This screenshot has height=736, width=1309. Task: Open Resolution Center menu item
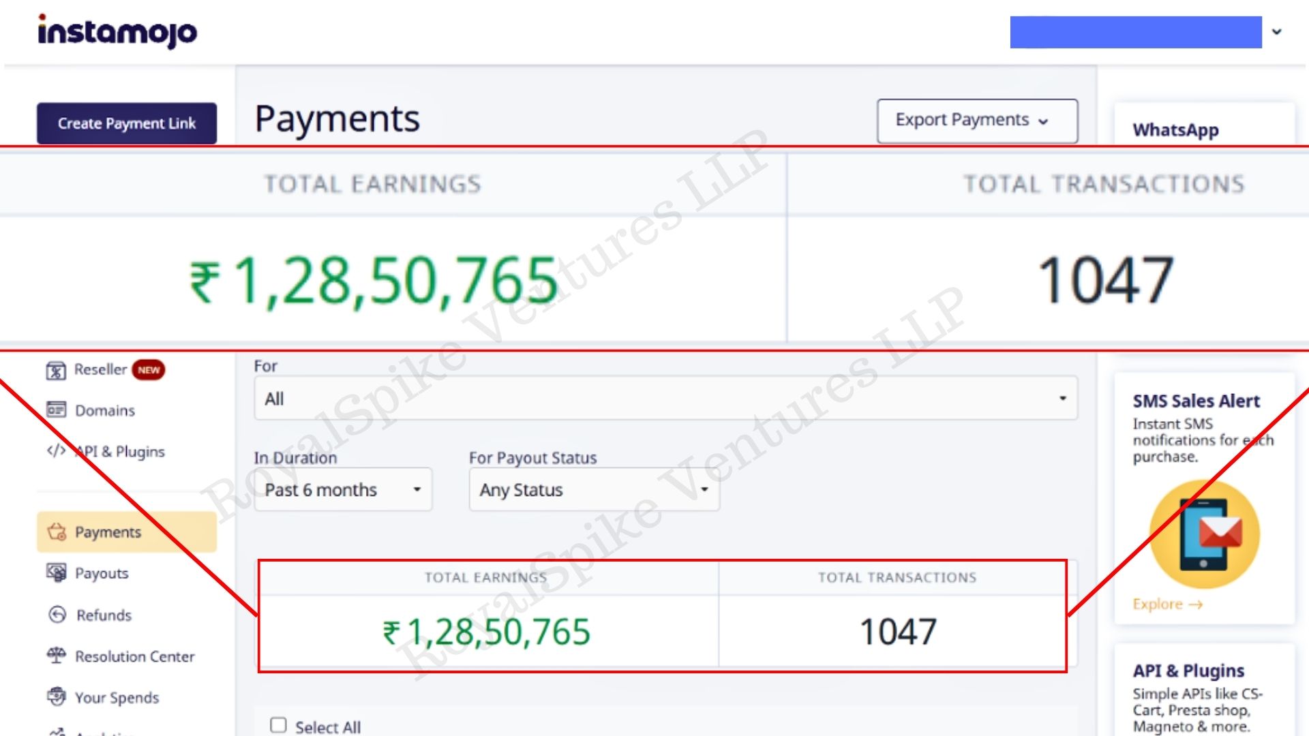point(134,656)
